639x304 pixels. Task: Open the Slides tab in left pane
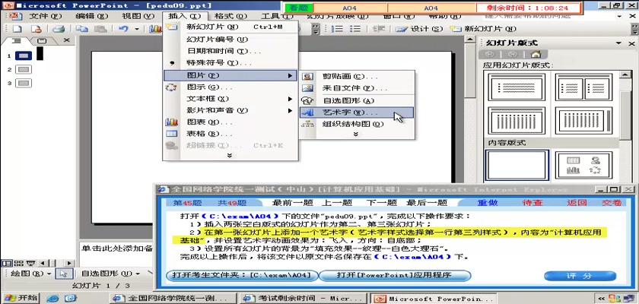pyautogui.click(x=42, y=41)
